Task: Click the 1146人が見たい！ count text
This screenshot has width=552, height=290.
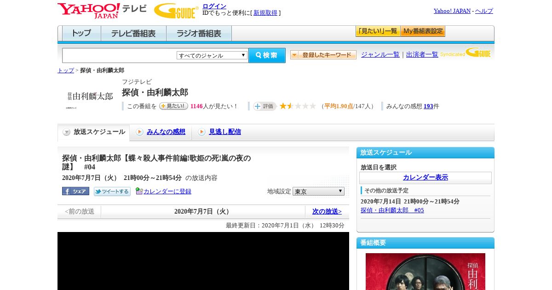Action: 214,106
